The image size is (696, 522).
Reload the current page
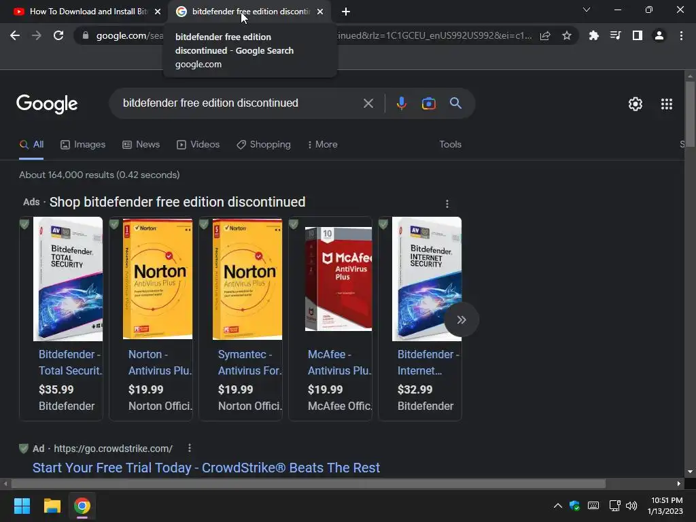tap(58, 35)
